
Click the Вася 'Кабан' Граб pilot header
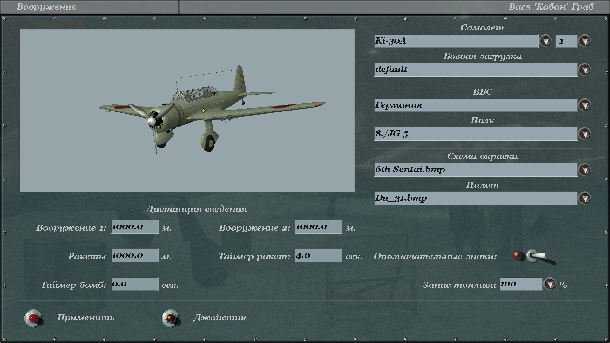[551, 7]
